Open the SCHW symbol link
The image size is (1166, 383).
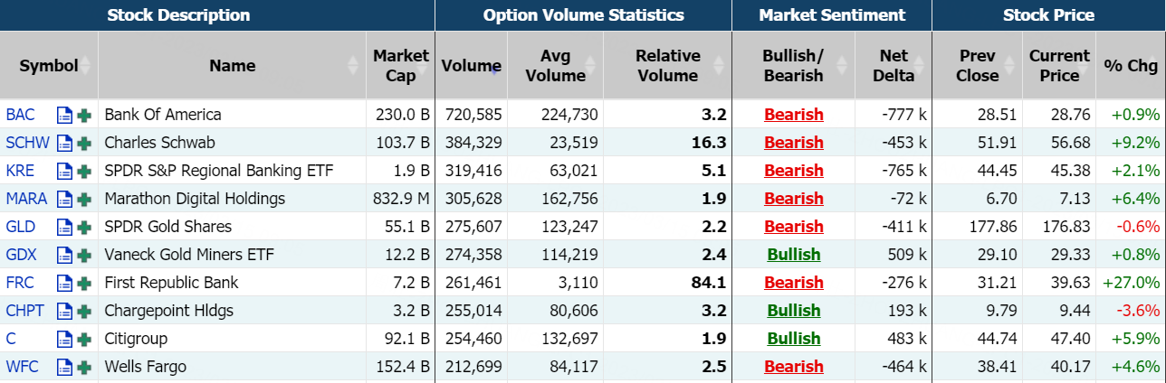[26, 143]
